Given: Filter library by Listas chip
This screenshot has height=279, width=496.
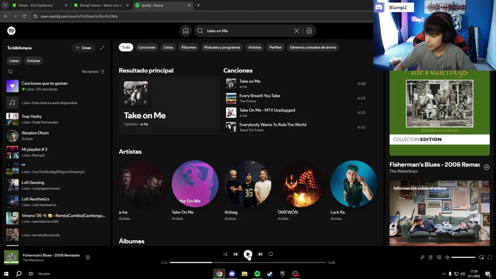Looking at the screenshot, I should (14, 61).
